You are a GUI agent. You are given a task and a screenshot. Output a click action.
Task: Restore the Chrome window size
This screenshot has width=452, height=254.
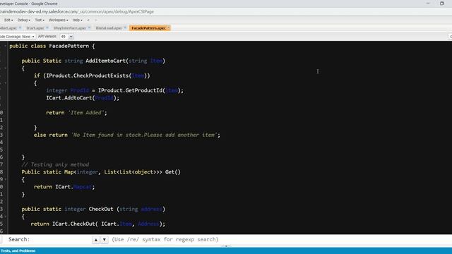click(441, 4)
